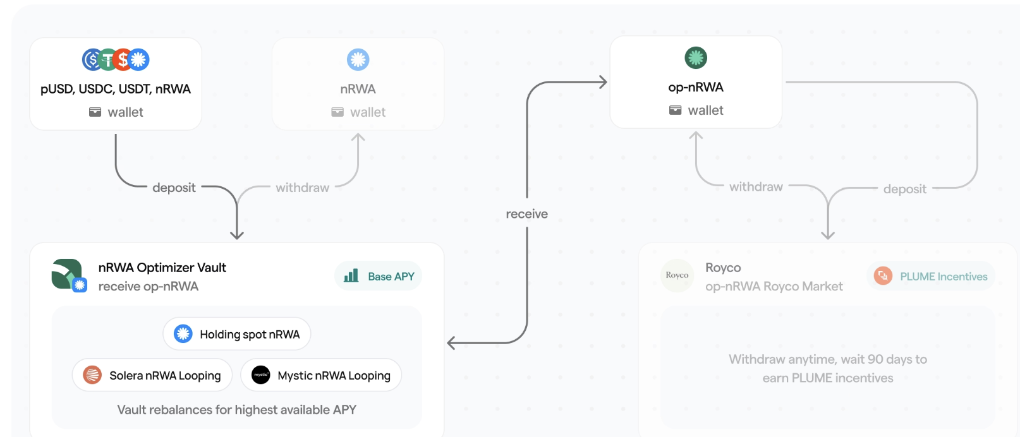Click the PLUME Incentives badge text
This screenshot has height=437, width=1020.
coord(943,277)
